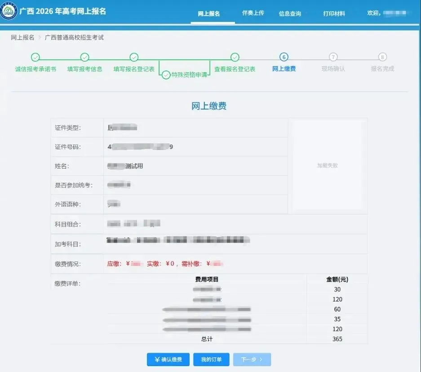Click the 科目组合 label
The width and height of the screenshot is (421, 372).
tap(68, 224)
